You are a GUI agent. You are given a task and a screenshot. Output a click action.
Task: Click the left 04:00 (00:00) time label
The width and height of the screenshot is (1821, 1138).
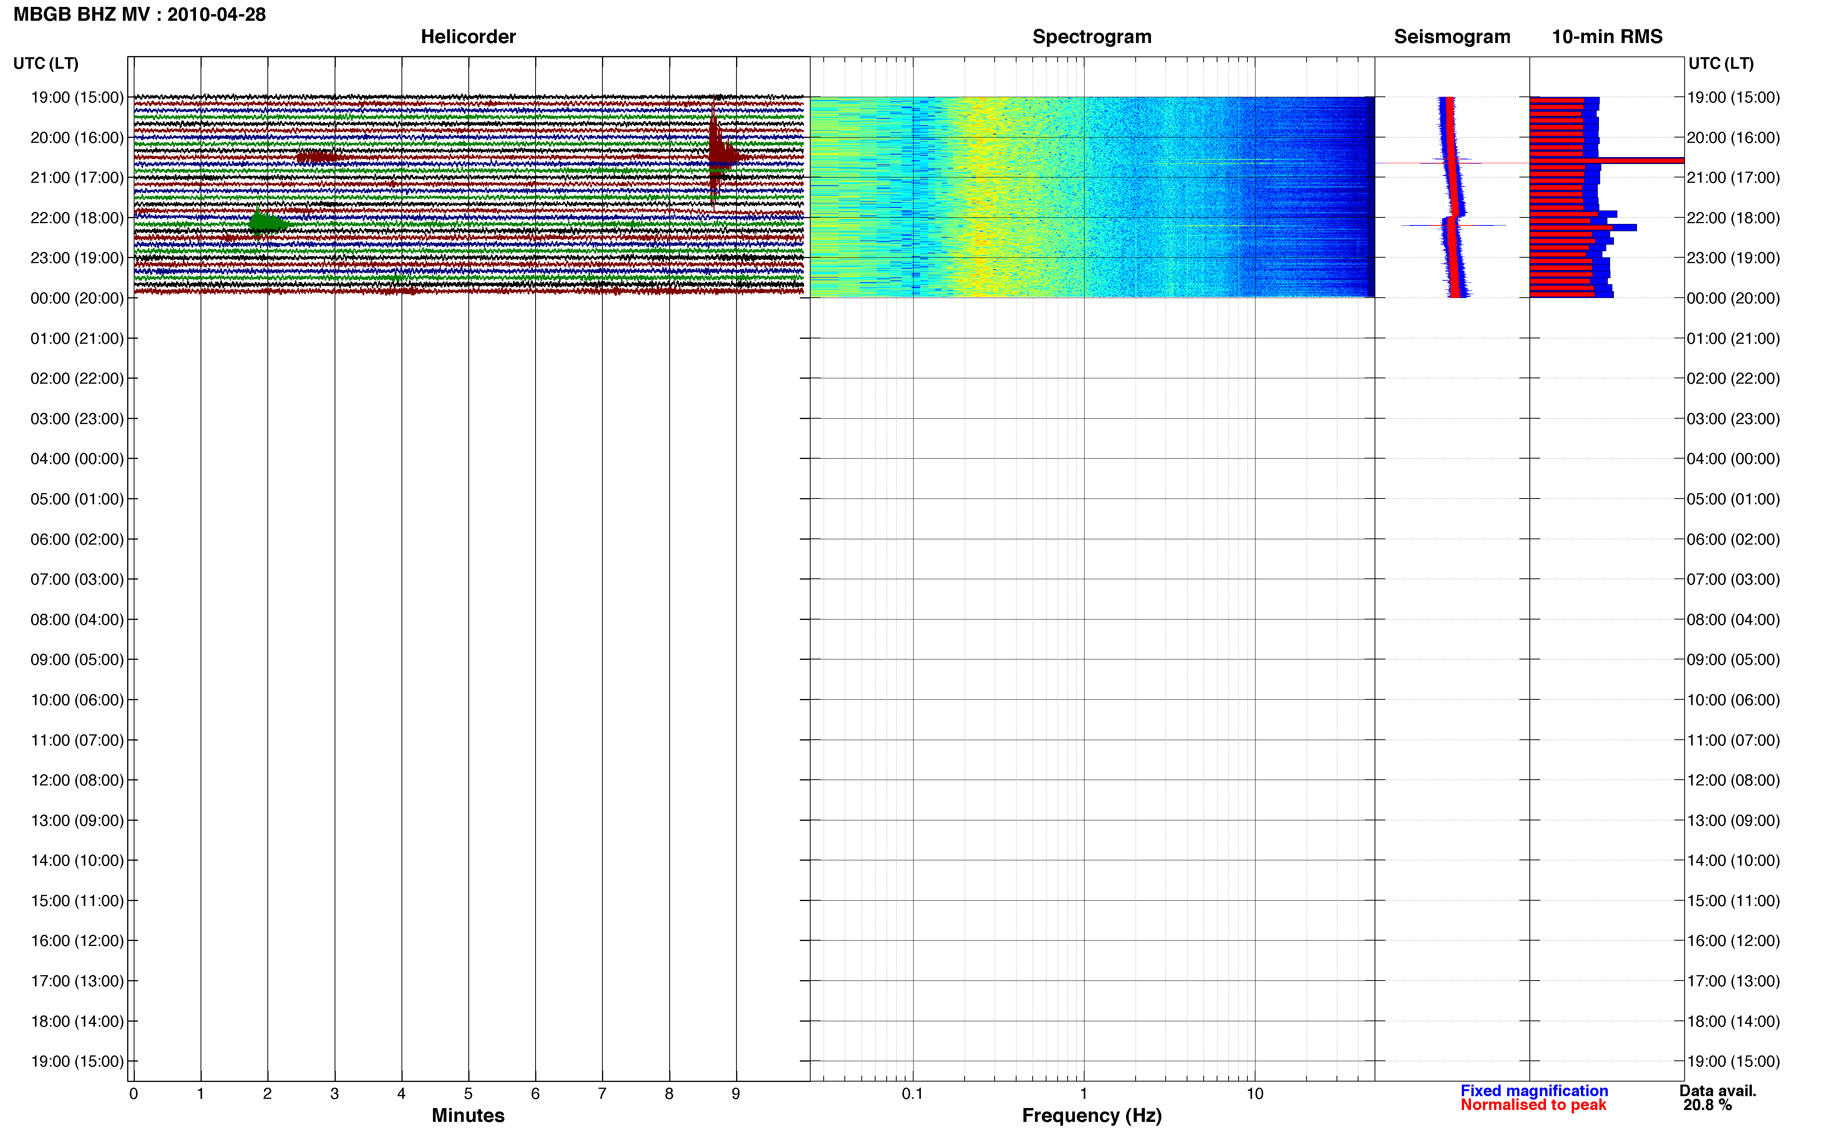pyautogui.click(x=77, y=458)
